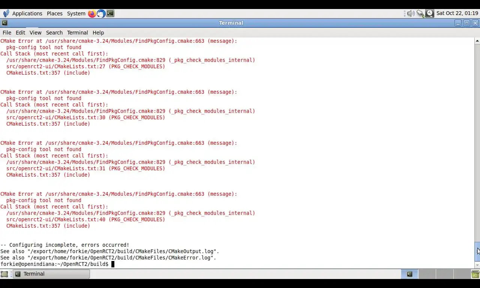Open the Terminal Help menu
480x288 pixels.
pos(98,33)
